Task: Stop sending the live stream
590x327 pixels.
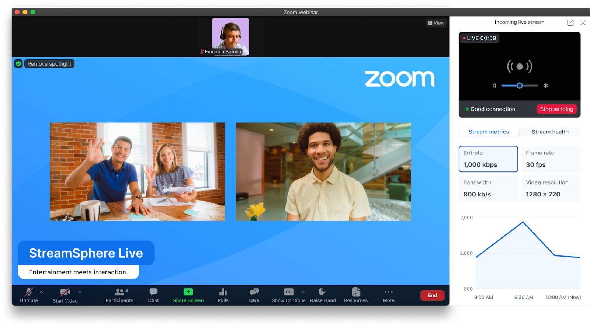Action: click(x=556, y=109)
